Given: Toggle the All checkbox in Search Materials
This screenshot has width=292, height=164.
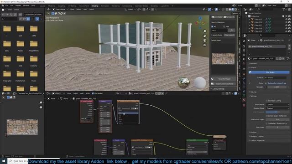Looking at the screenshot, I should (212, 26).
